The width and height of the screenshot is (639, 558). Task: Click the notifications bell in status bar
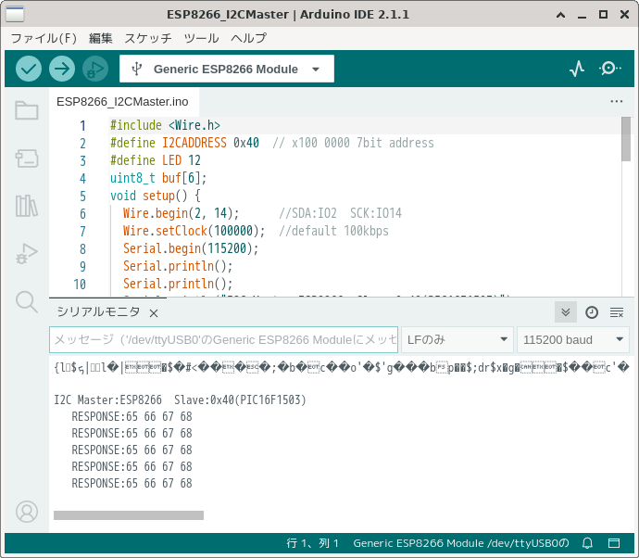(x=587, y=543)
